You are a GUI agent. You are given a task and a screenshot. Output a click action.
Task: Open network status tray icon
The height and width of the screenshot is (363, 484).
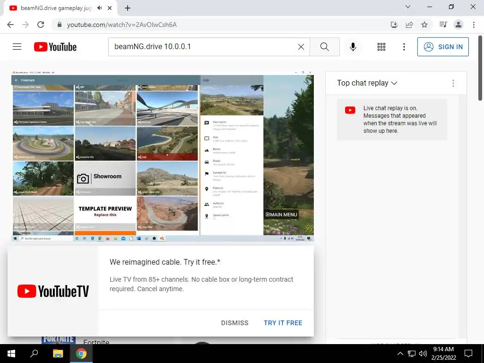pyautogui.click(x=412, y=354)
